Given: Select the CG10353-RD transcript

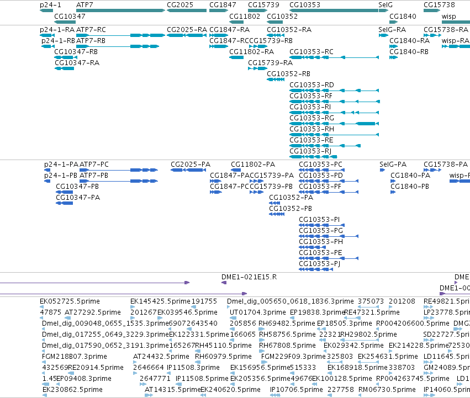Looking at the screenshot, I should tap(334, 91).
